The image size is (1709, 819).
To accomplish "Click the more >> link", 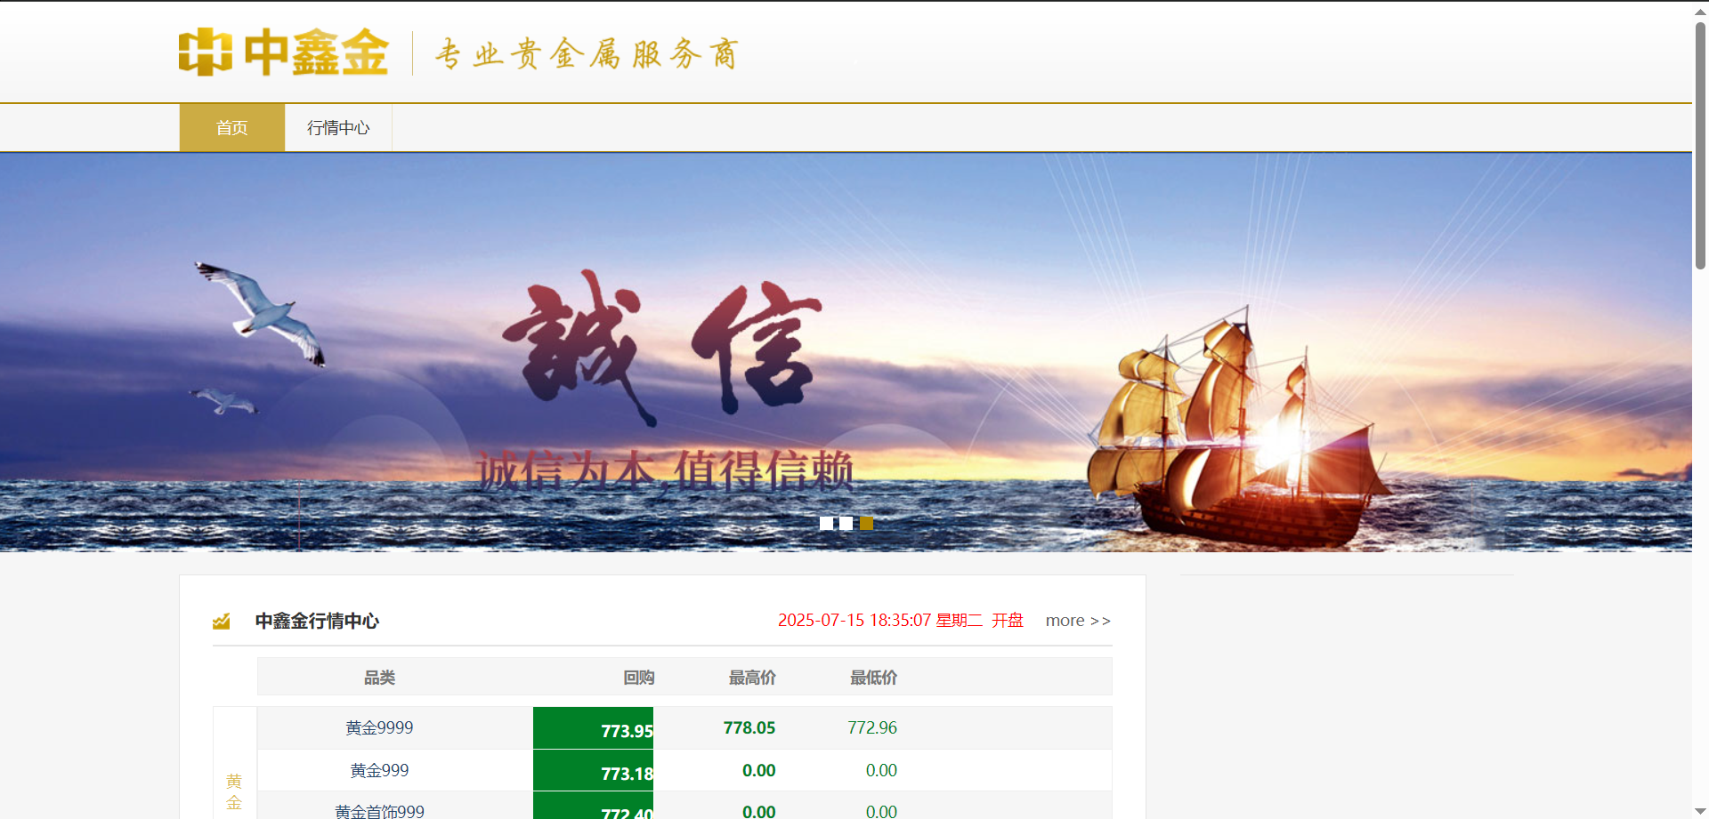I will pos(1077,621).
